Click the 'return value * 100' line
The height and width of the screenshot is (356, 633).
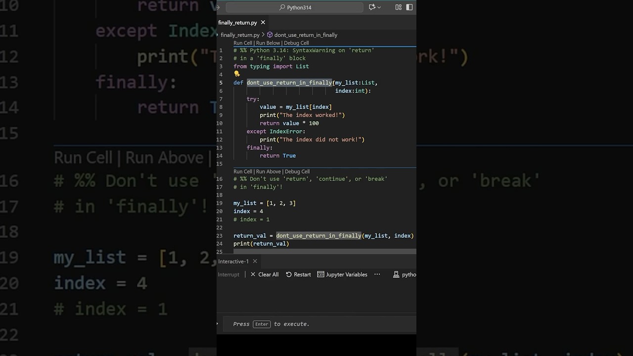pyautogui.click(x=289, y=123)
